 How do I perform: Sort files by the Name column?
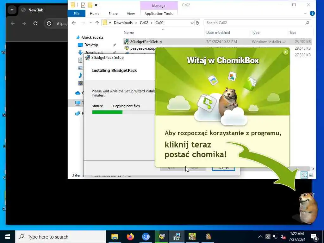(129, 33)
